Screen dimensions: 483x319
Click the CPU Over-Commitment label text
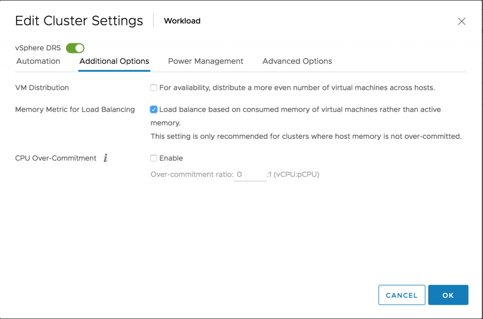coord(56,159)
